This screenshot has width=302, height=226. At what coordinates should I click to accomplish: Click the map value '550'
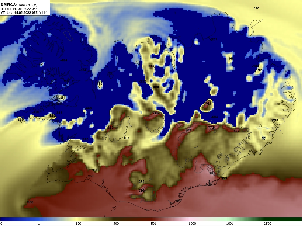[30, 202]
